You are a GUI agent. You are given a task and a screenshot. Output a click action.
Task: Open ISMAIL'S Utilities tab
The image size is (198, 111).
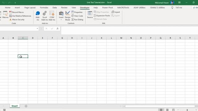tap(157, 7)
